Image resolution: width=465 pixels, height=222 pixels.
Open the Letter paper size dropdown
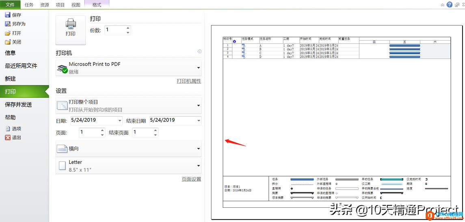pyautogui.click(x=129, y=166)
